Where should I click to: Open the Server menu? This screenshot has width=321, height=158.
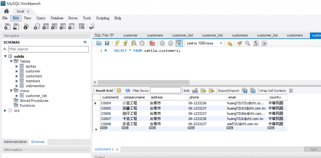pyautogui.click(x=73, y=18)
